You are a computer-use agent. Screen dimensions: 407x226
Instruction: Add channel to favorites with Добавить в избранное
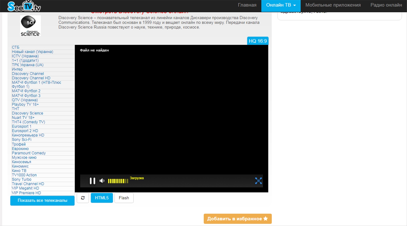pyautogui.click(x=237, y=219)
